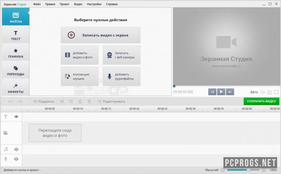
Task: Click the redo arrow
Action: click(x=20, y=102)
